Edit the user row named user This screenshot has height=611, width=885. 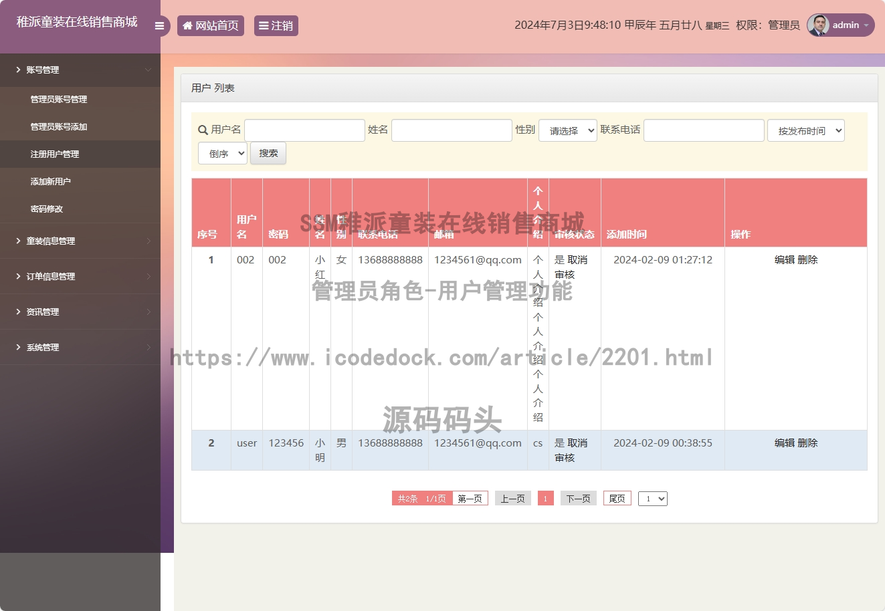tap(785, 443)
